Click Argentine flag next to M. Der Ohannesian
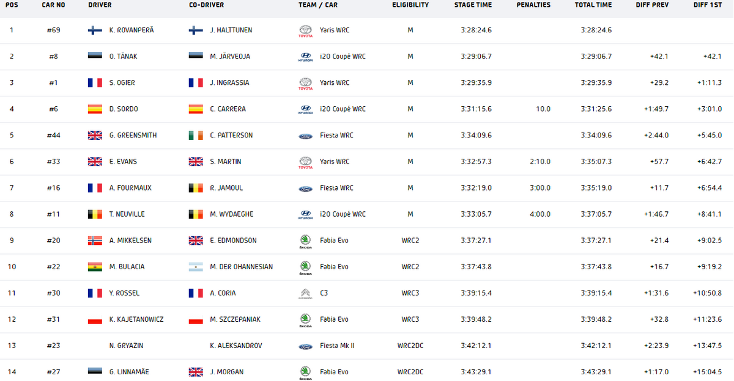Screen dimensions: 734x381 pos(195,266)
